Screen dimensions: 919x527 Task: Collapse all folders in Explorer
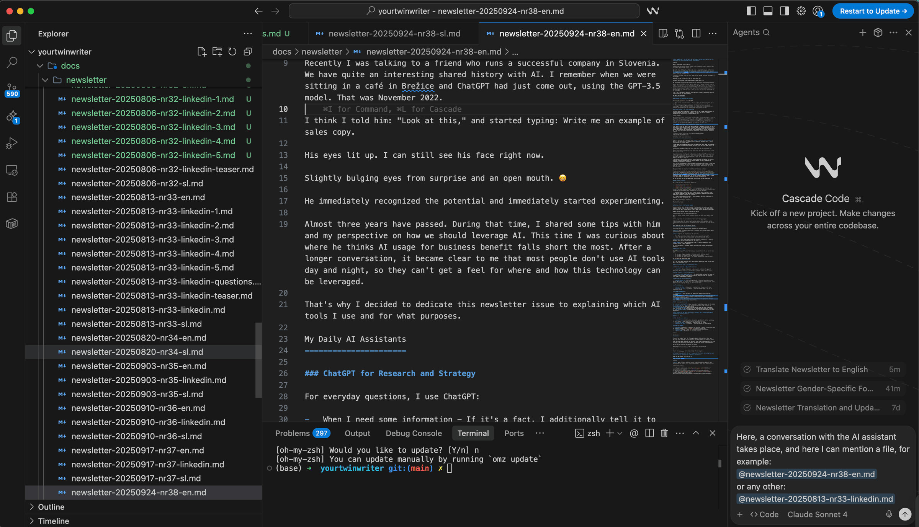coord(248,52)
